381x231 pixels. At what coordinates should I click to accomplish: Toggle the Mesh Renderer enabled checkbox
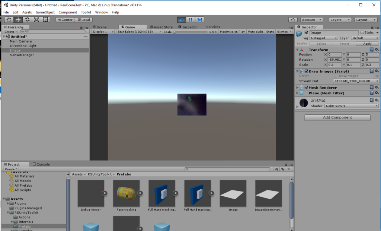pyautogui.click(x=307, y=88)
